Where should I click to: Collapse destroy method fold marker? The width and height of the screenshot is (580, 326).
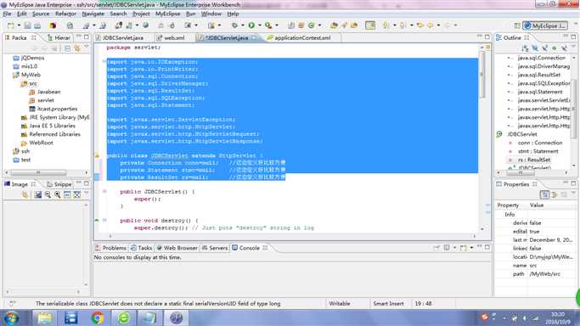tap(104, 220)
